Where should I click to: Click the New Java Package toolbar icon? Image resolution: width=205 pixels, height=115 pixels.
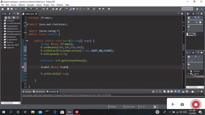click(x=44, y=9)
